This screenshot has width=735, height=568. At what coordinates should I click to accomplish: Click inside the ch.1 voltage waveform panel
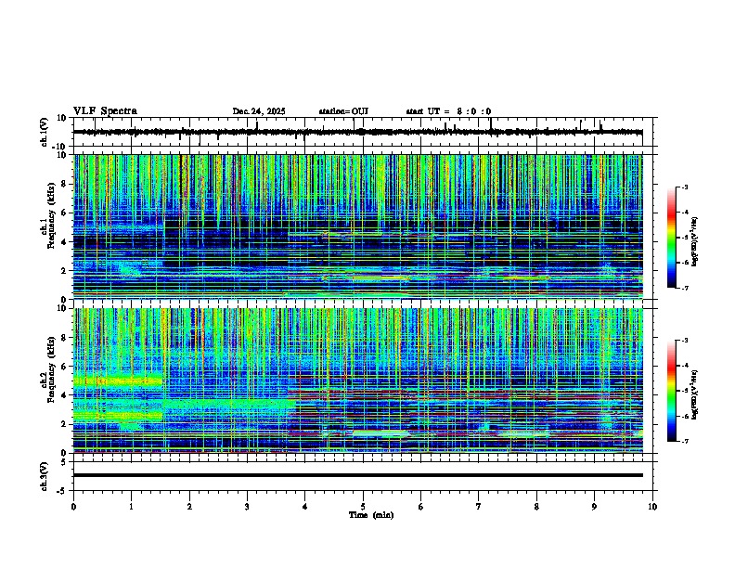(365, 132)
